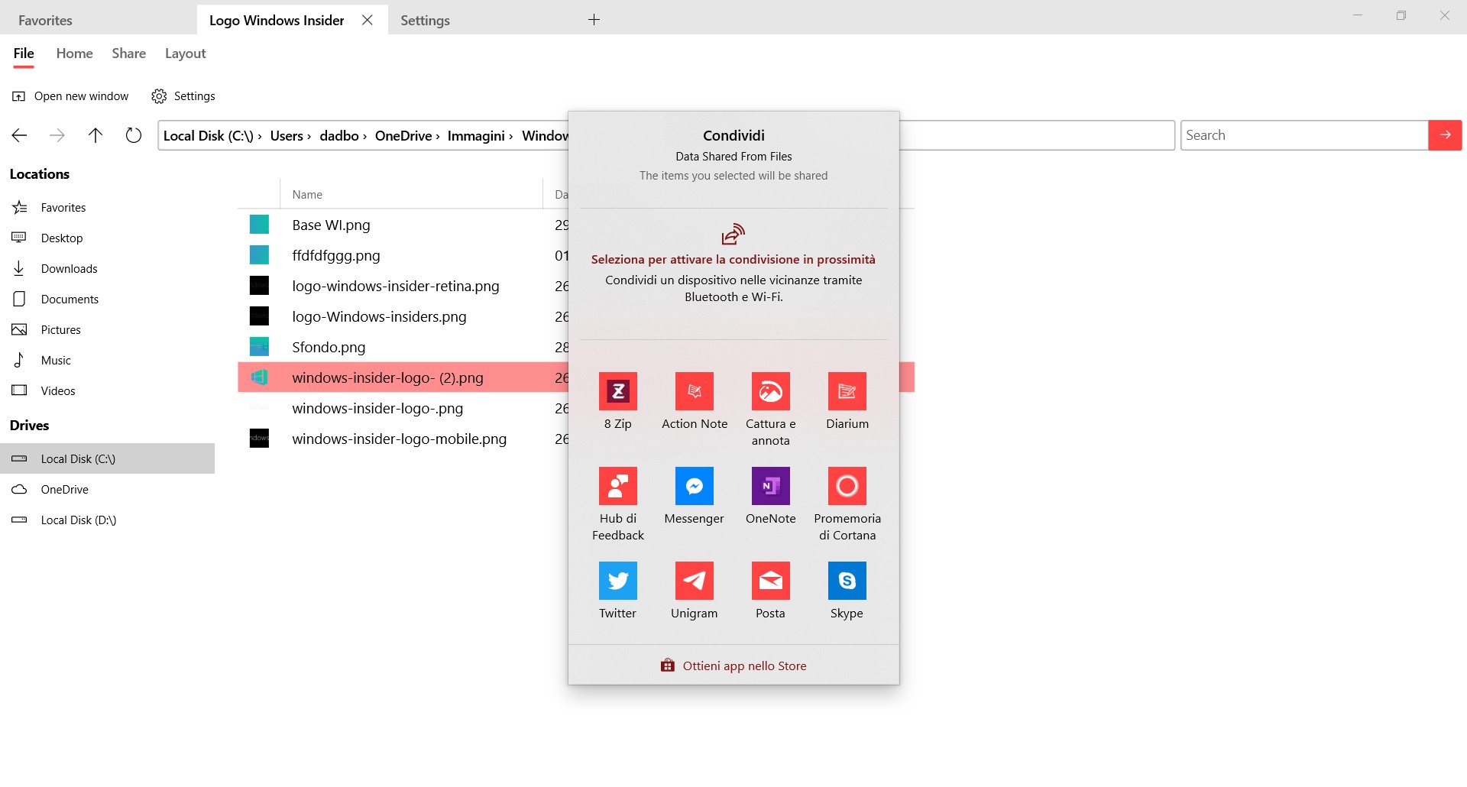Navigate up one folder level
Viewport: 1467px width, 787px height.
[96, 135]
